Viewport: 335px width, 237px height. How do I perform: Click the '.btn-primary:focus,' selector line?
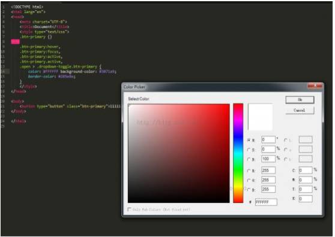(40, 51)
